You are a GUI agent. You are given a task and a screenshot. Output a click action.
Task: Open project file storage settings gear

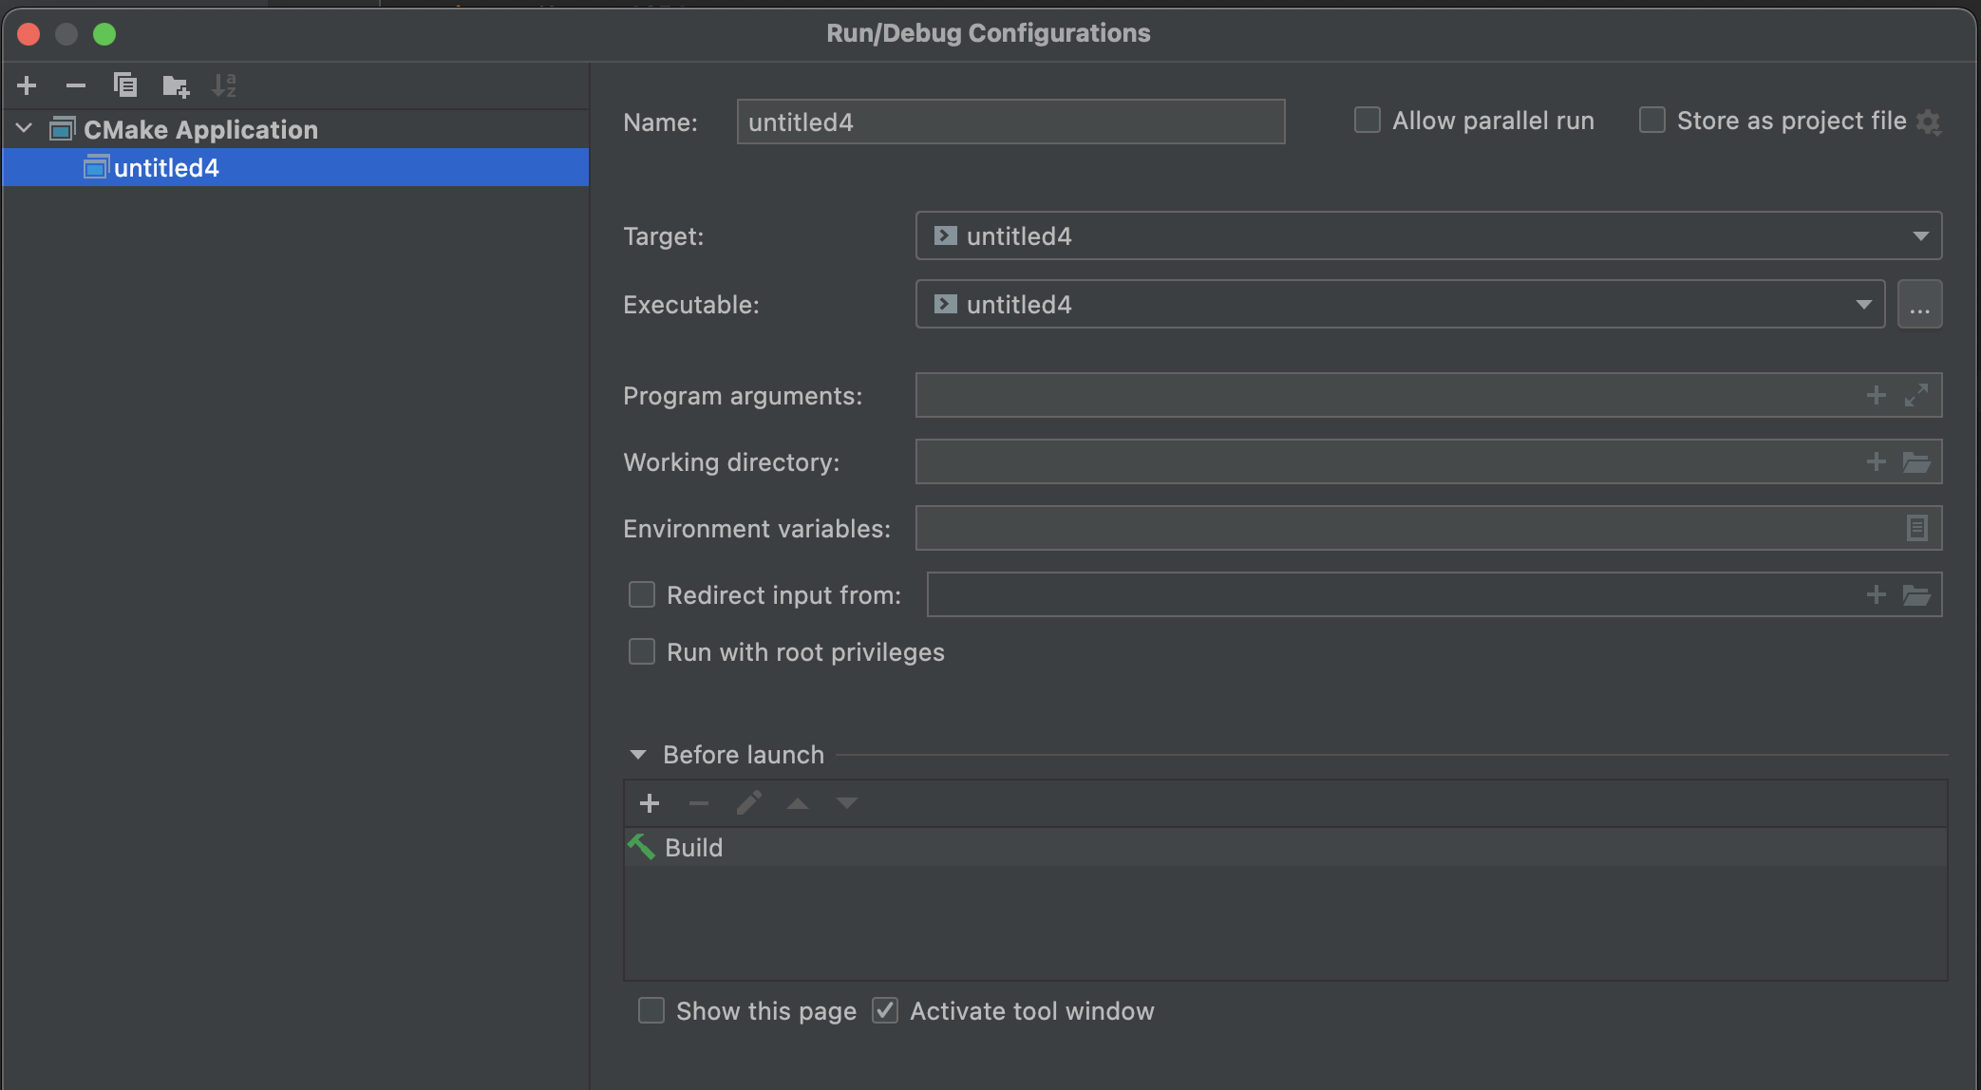[x=1930, y=122]
